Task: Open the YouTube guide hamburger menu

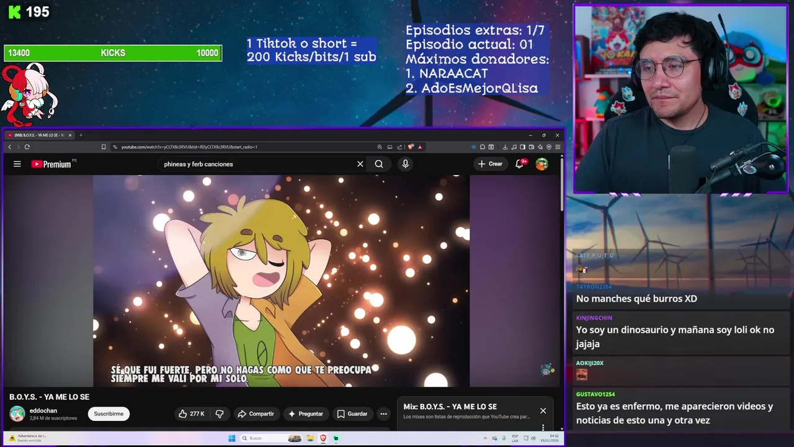Action: pyautogui.click(x=17, y=164)
